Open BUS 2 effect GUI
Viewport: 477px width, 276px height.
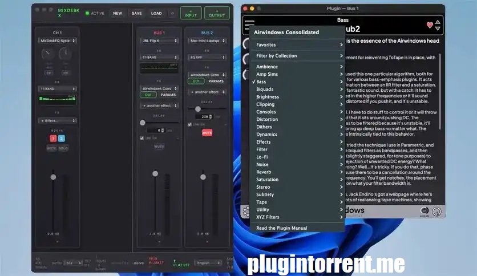pos(196,81)
